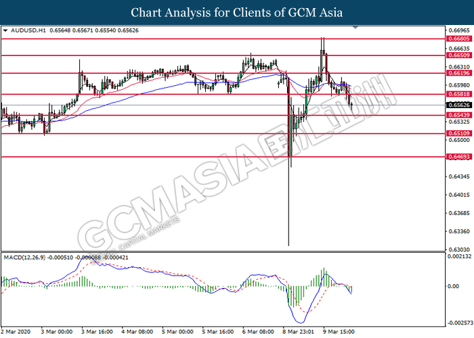
Task: Click the 4 Mar 08:00 time label
Action: pyautogui.click(x=137, y=331)
